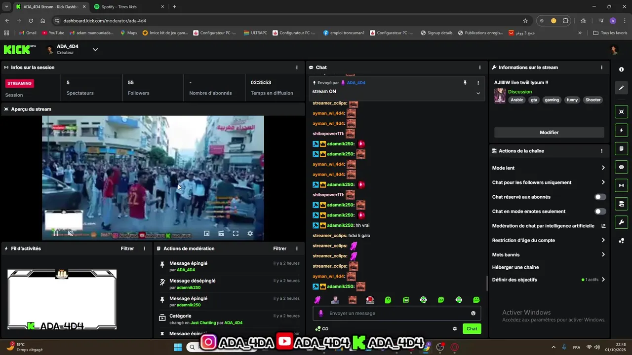Open options menu of pinned message

click(478, 83)
